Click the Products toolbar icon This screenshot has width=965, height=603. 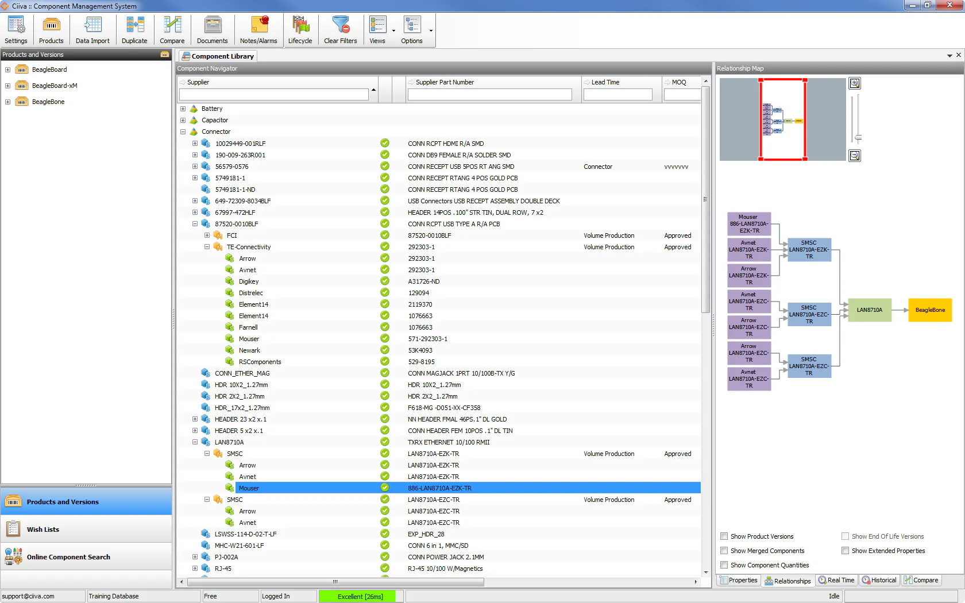click(51, 30)
